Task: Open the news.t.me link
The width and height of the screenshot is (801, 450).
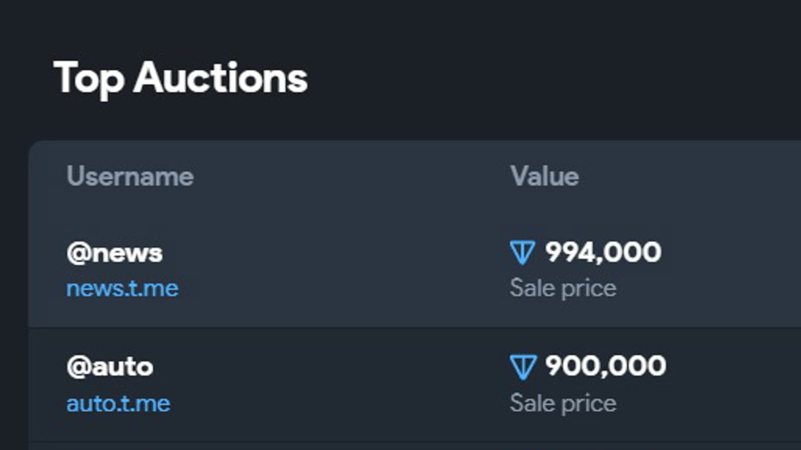Action: [123, 288]
